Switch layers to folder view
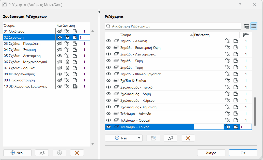 pos(246,26)
